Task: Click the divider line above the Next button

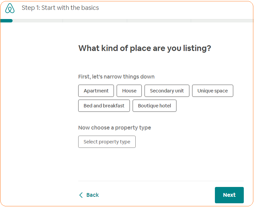Action: (x=161, y=181)
